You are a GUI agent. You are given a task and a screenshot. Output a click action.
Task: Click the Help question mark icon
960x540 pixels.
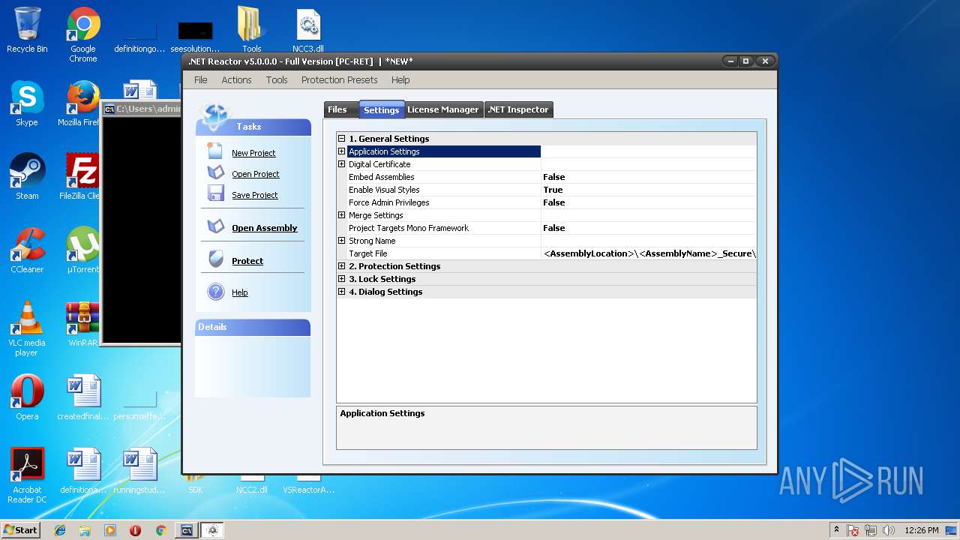tap(215, 292)
